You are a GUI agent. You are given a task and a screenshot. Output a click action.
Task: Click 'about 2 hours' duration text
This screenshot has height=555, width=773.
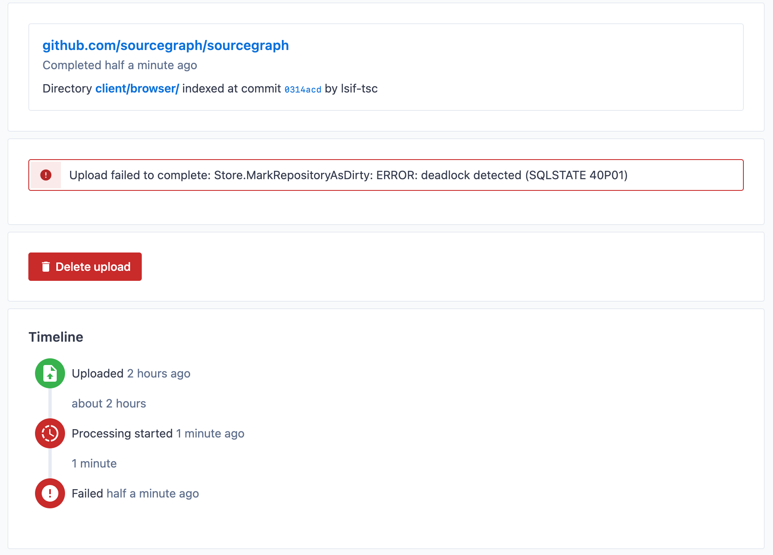(109, 404)
